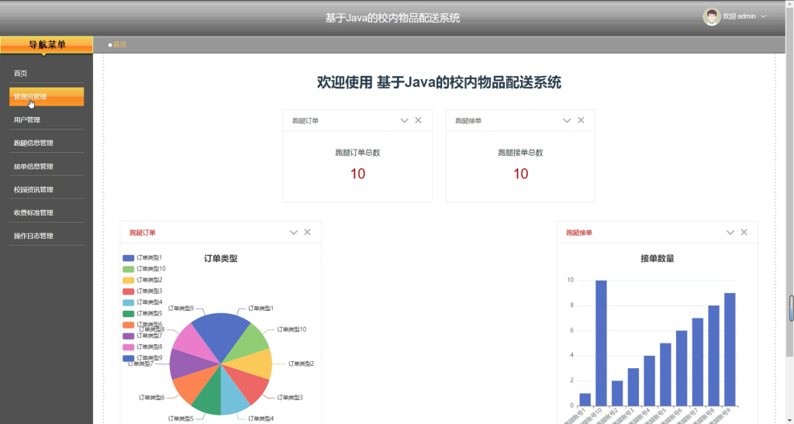Open 用户管理 menu item
The width and height of the screenshot is (794, 424).
[x=47, y=120]
